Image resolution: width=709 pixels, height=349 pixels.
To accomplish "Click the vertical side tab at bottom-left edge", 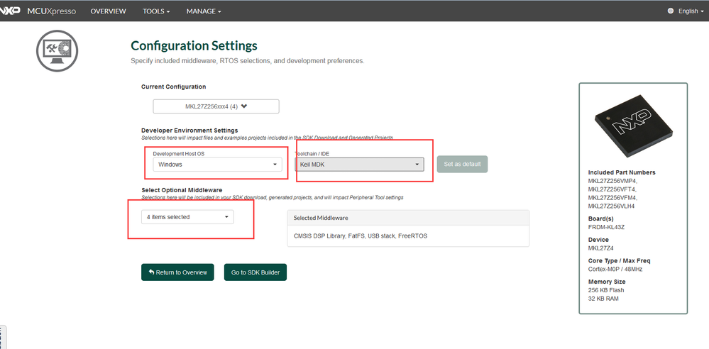I will point(2,338).
